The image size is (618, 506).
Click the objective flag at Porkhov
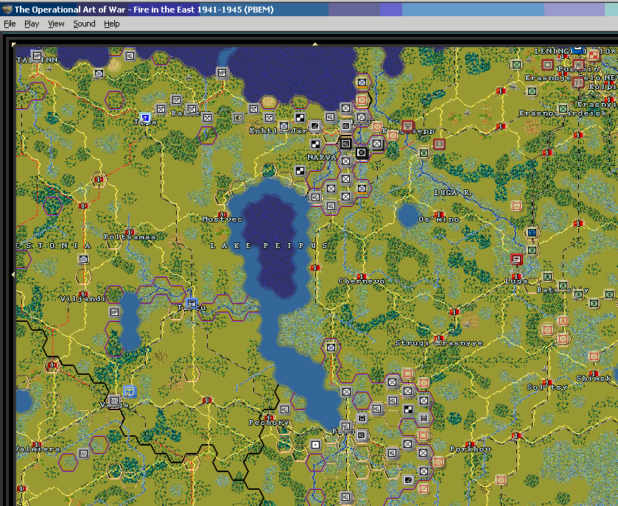coord(470,444)
